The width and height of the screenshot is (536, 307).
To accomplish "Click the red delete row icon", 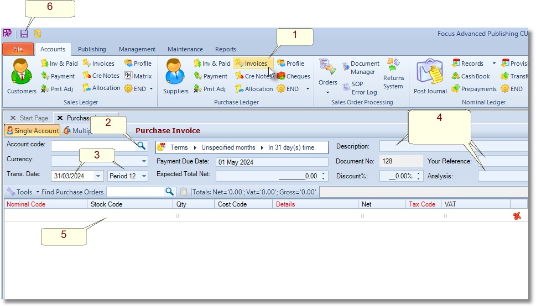I will [x=517, y=215].
